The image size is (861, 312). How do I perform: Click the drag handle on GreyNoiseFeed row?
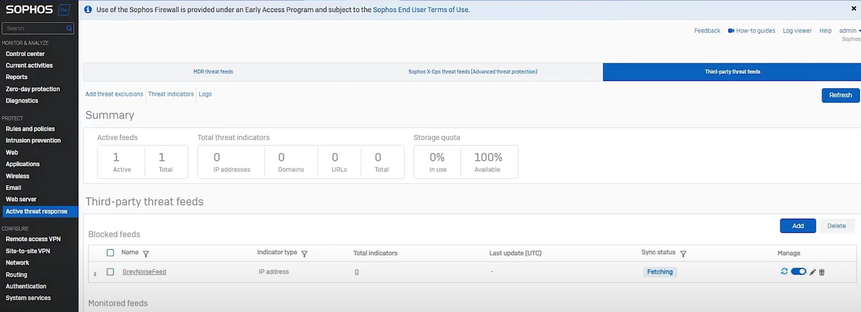pos(95,274)
